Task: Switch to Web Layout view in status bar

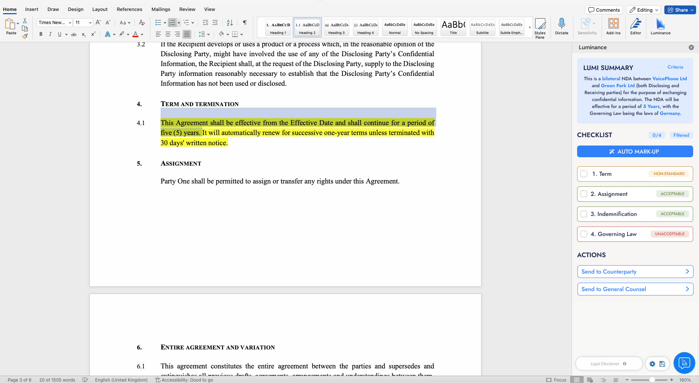Action: tap(590, 380)
